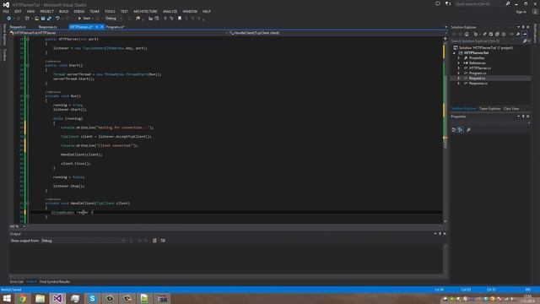Switch to the Team Explorer tab
Screen dimensions: 540x304
pos(489,109)
